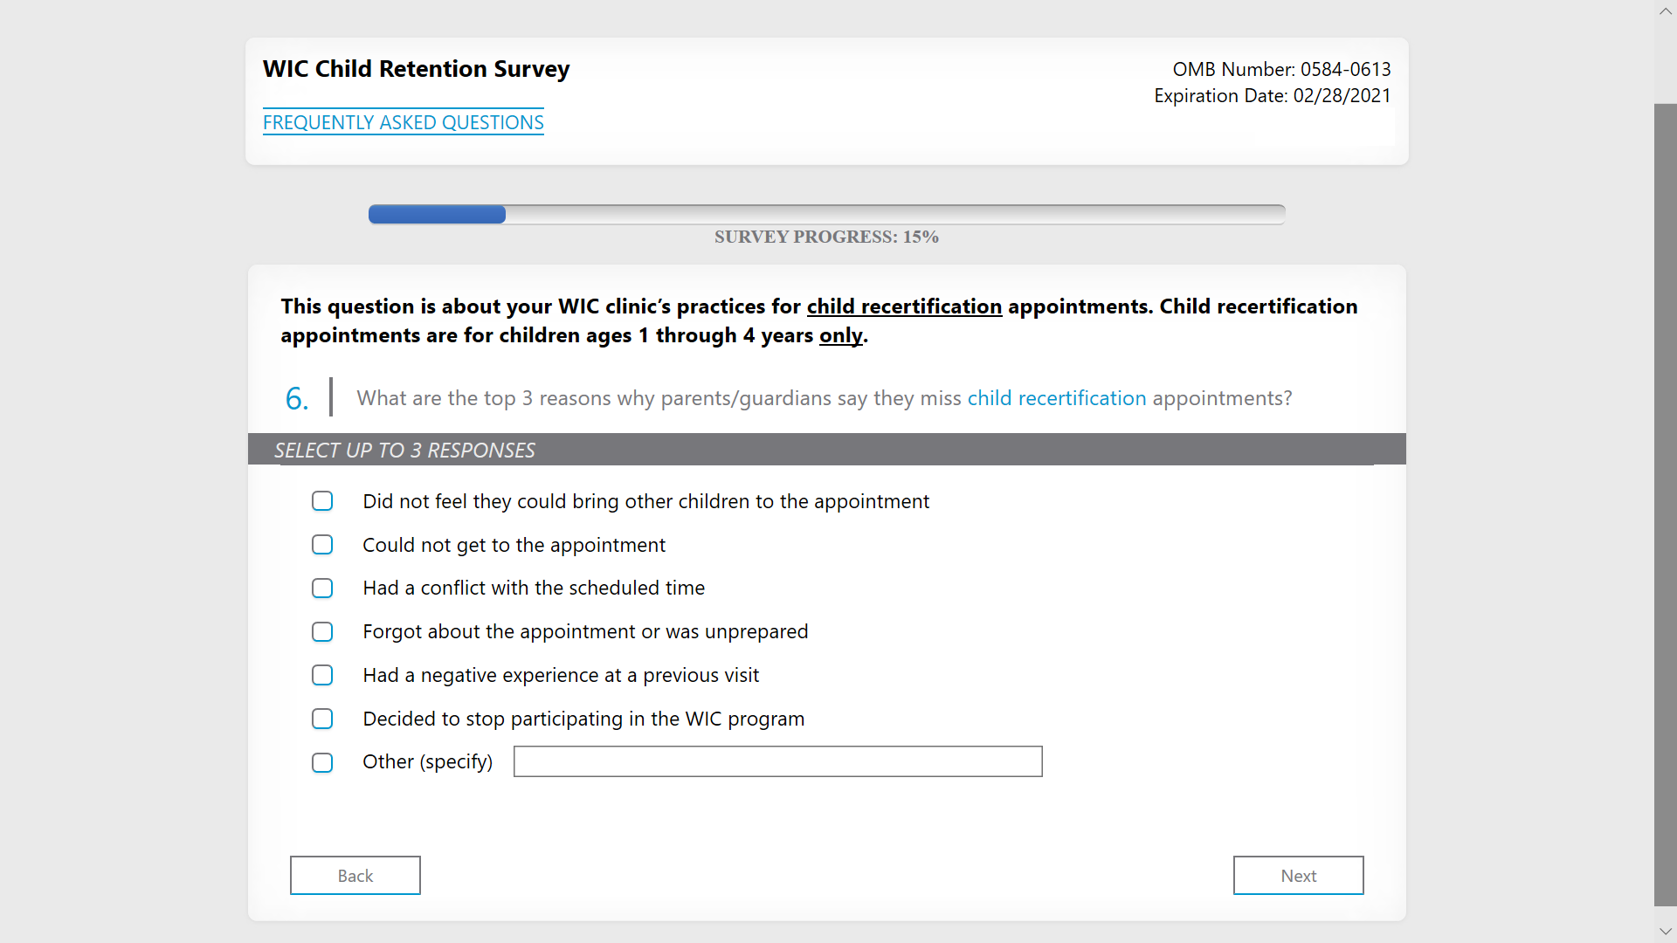Select 'Had a negative experience at a previous visit'
The image size is (1677, 943).
point(322,676)
